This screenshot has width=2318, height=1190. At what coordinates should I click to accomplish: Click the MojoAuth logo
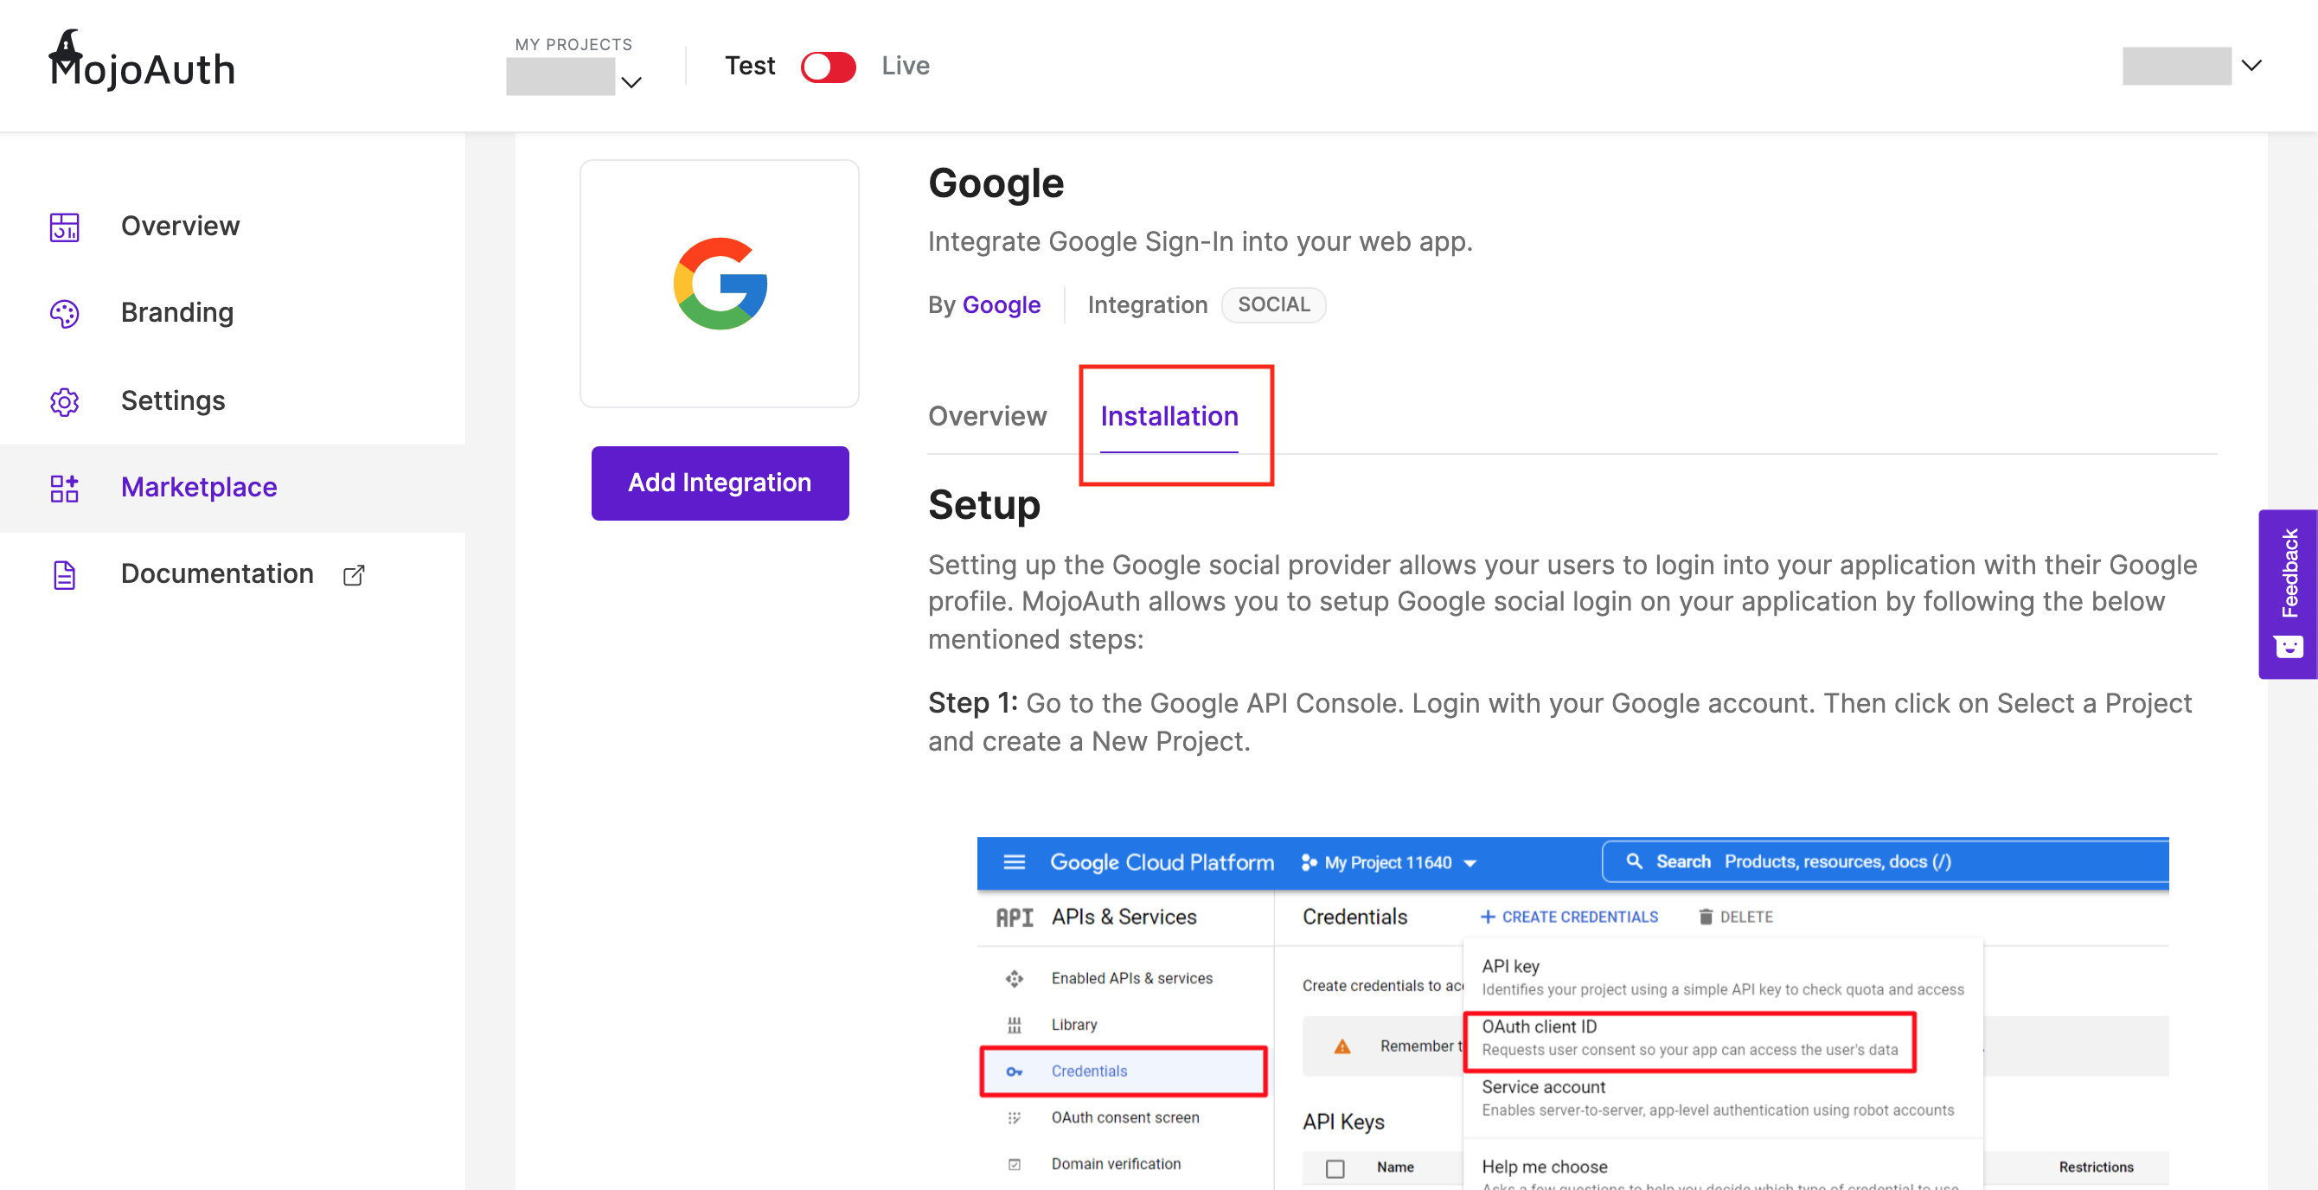(x=142, y=63)
